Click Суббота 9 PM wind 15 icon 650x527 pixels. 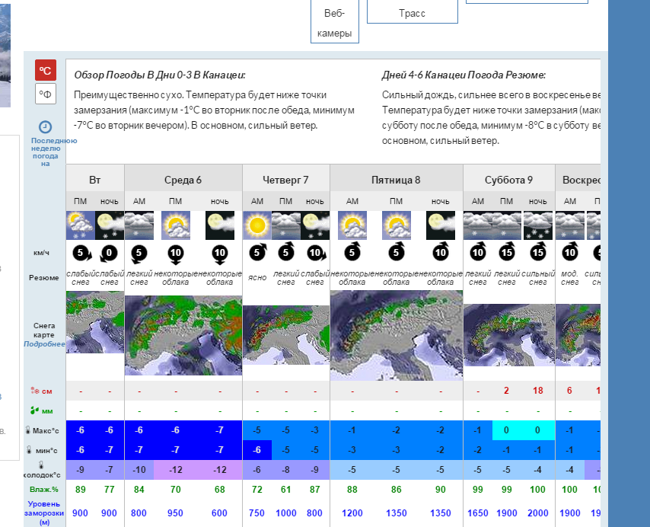(507, 252)
